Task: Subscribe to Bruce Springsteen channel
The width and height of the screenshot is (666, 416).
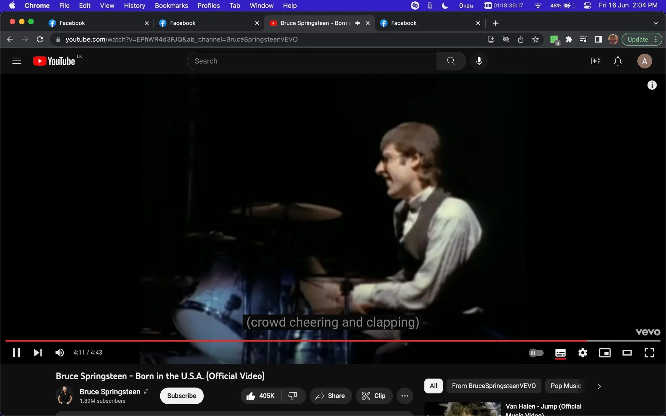Action: (x=181, y=396)
